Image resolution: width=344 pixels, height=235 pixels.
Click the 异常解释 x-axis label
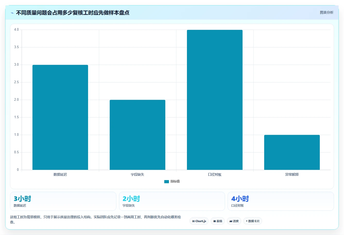coord(292,174)
